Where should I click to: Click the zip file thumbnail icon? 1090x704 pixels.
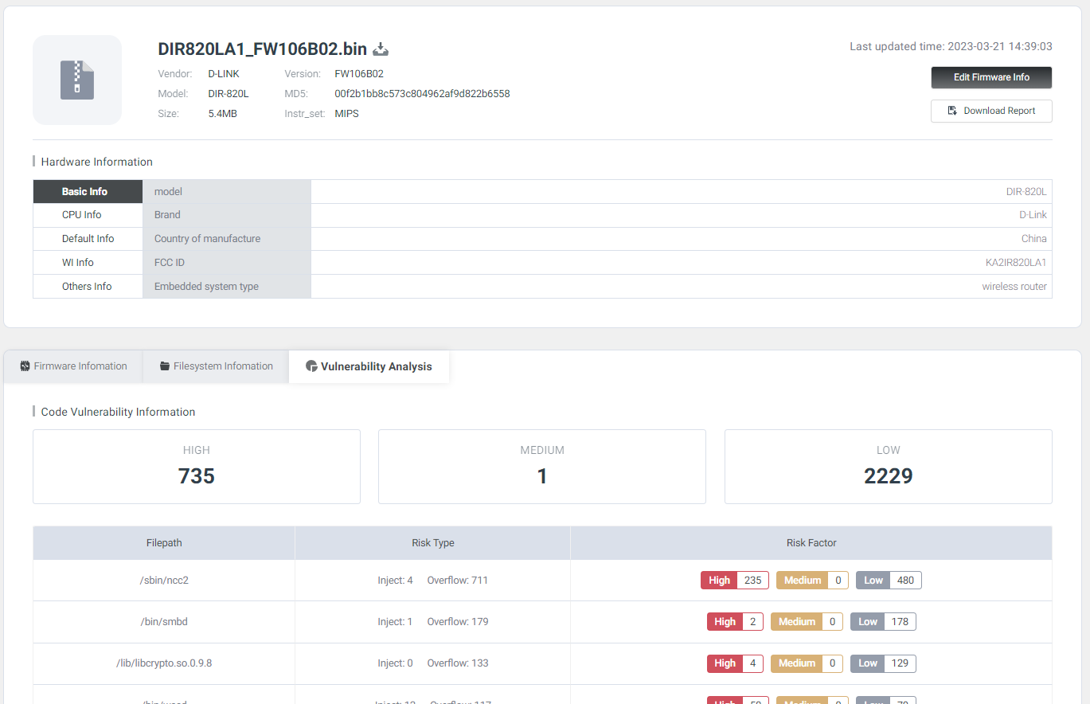(77, 80)
